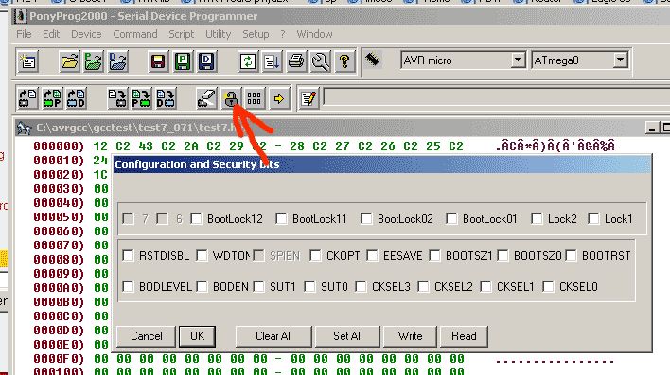
Task: Open data (D) file folder icon
Action: 117,61
